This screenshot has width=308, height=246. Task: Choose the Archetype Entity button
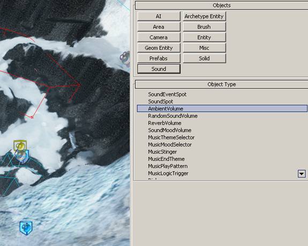pyautogui.click(x=204, y=16)
